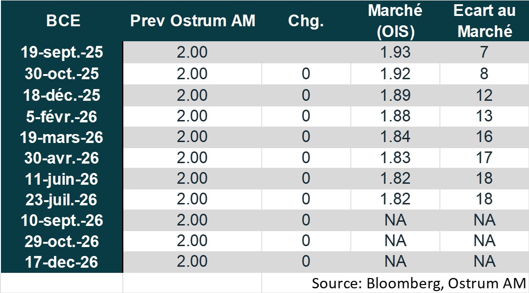Image resolution: width=529 pixels, height=293 pixels.
Task: Select the 11-juin-26 date cell
Action: tap(62, 179)
